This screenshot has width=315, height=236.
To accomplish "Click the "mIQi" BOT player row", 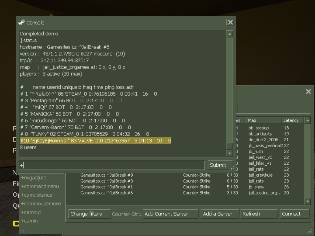I will [x=66, y=107].
